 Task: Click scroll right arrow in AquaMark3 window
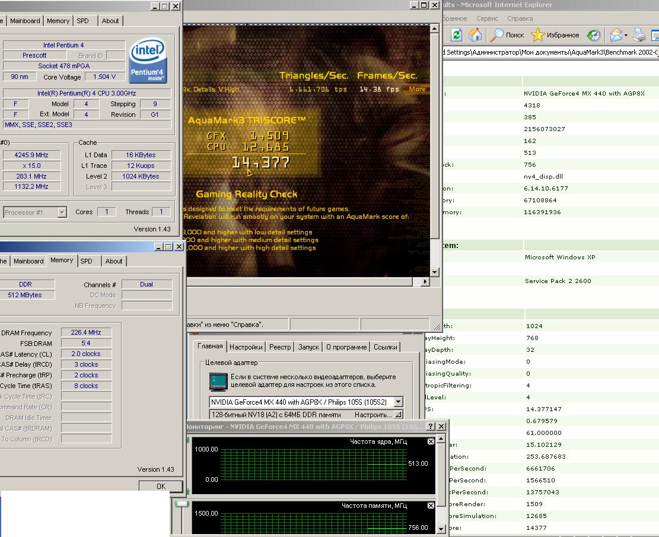click(425, 281)
